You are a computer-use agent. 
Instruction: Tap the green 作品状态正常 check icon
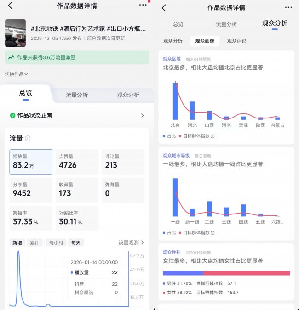12,116
